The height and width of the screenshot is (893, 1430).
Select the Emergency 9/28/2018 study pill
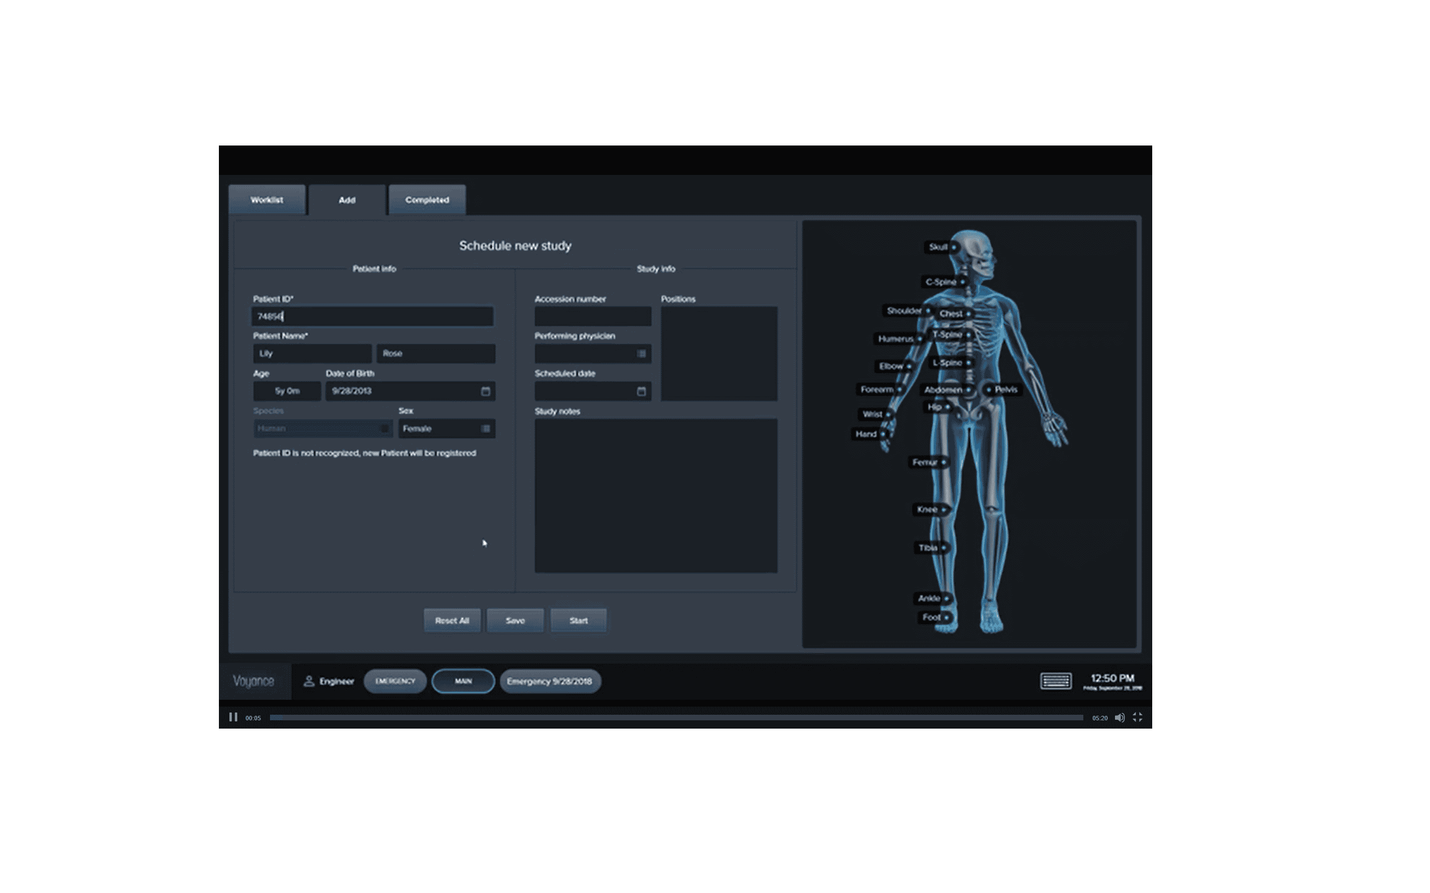pyautogui.click(x=549, y=681)
